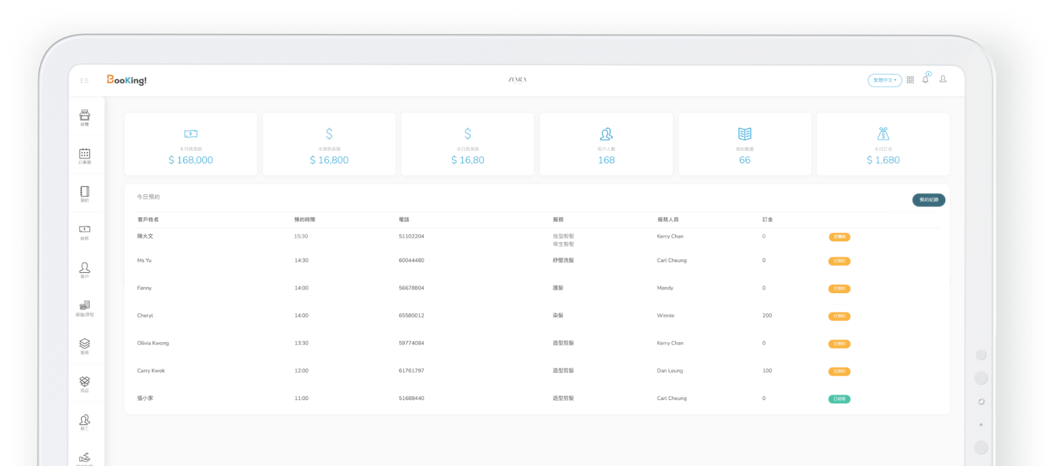The height and width of the screenshot is (466, 1056).
Task: Click the 預約紀錄 booking records button
Action: click(x=929, y=200)
